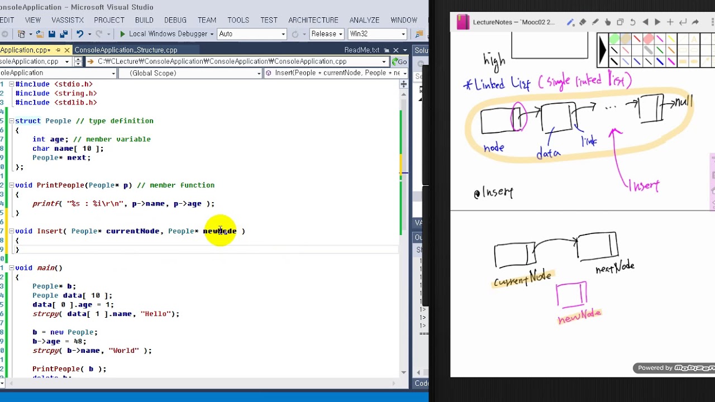
Task: Open the BUILD menu
Action: point(144,20)
